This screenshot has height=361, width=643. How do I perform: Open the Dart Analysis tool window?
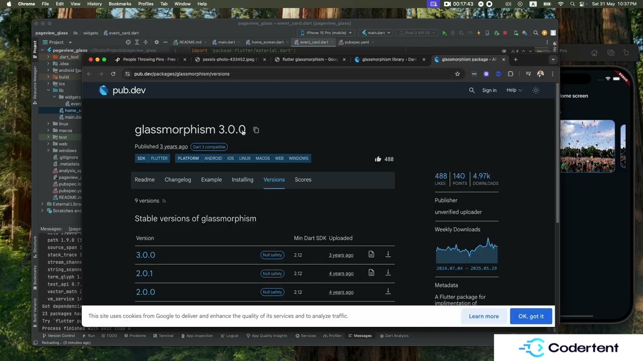(394, 336)
